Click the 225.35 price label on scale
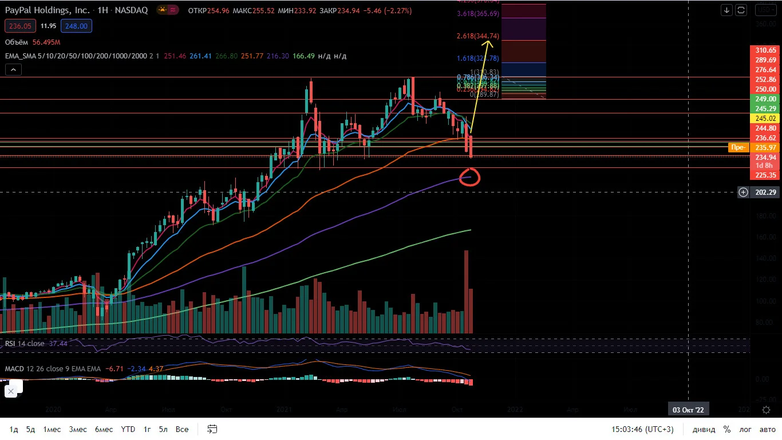 [766, 175]
